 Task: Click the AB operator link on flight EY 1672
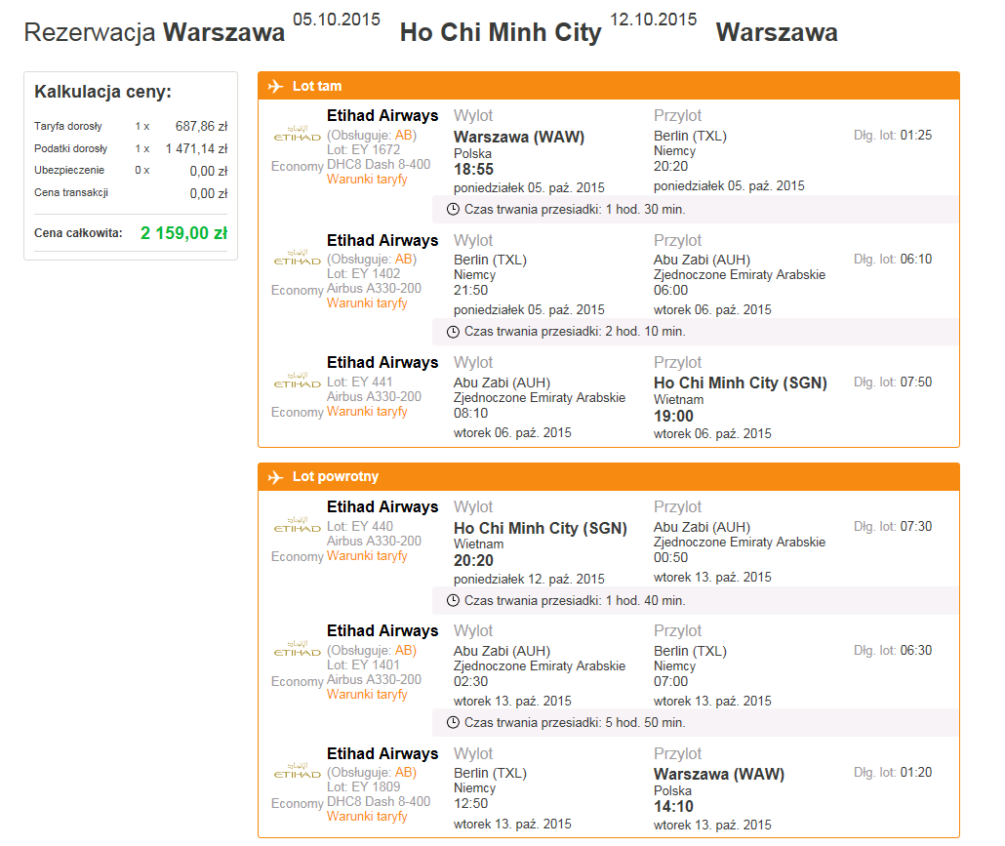tap(404, 136)
